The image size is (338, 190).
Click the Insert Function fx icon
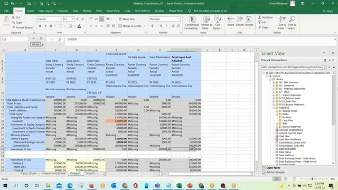pos(60,39)
